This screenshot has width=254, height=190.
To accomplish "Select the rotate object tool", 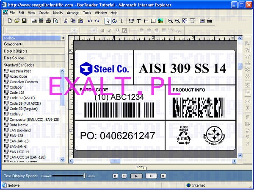I will click(x=115, y=21).
